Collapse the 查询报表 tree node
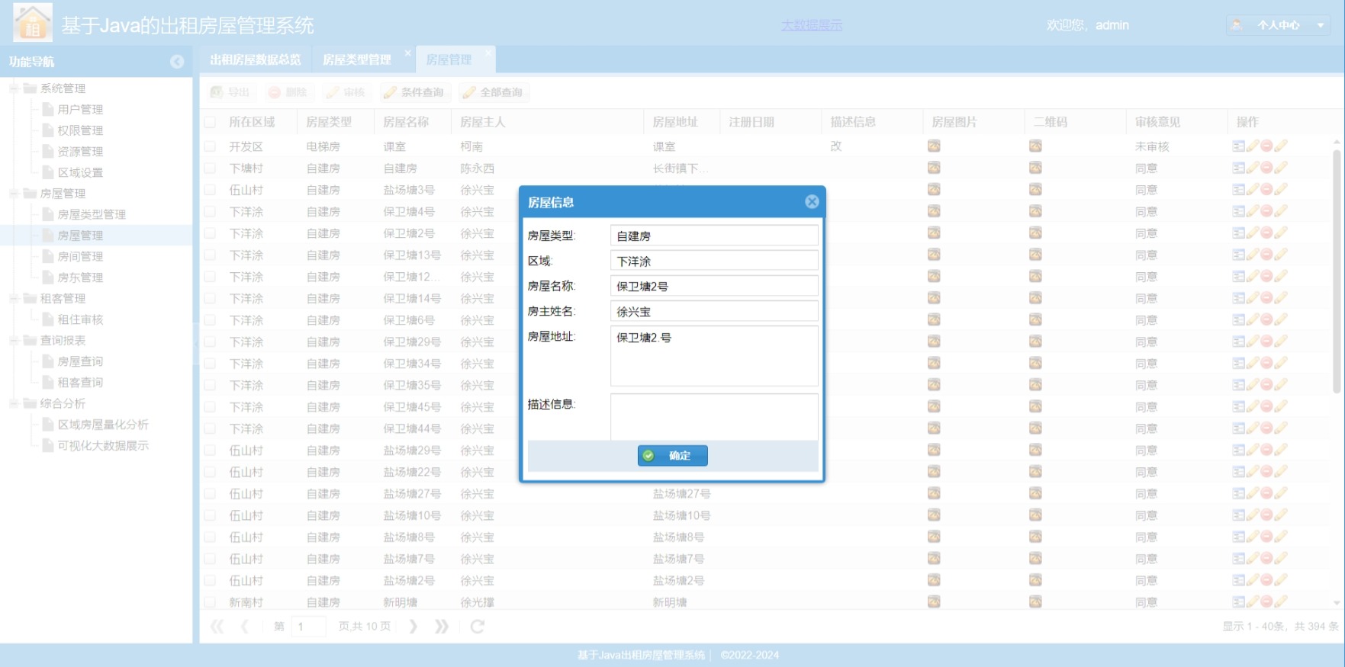The height and width of the screenshot is (667, 1345). [14, 341]
